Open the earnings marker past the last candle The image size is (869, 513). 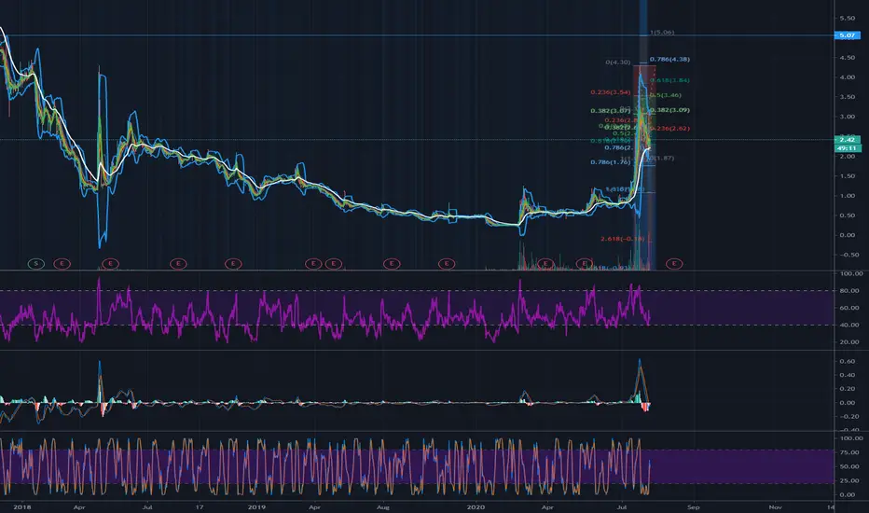[x=674, y=263]
